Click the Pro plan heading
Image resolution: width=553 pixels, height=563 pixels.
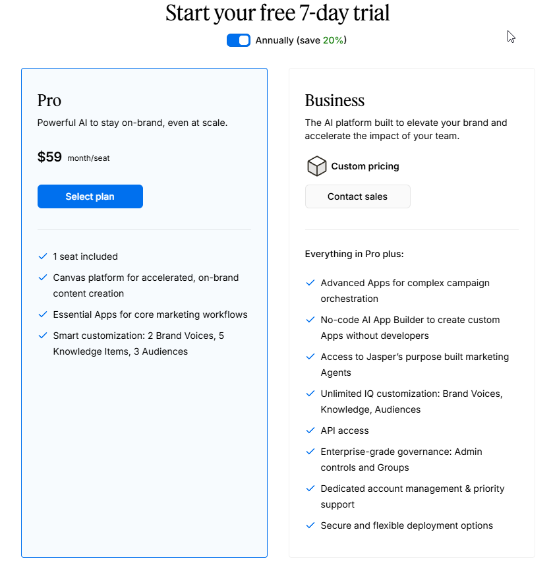tap(49, 100)
